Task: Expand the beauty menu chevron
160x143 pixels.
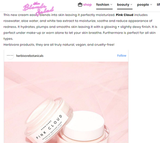Action: (131, 5)
